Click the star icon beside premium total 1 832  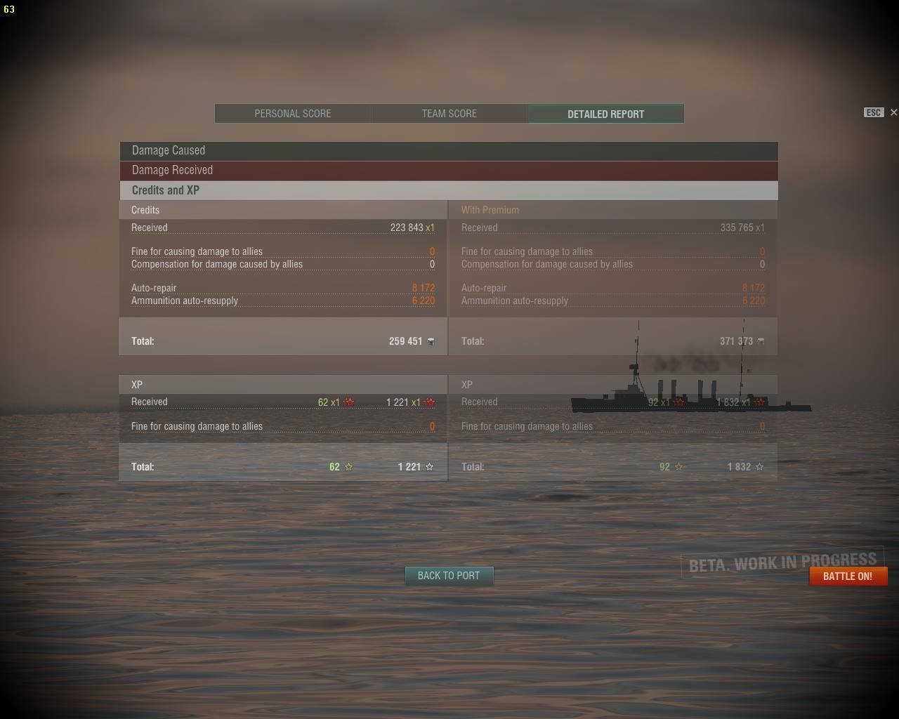click(760, 467)
